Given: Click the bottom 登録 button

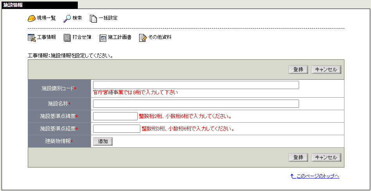Looking at the screenshot, I should point(298,157).
